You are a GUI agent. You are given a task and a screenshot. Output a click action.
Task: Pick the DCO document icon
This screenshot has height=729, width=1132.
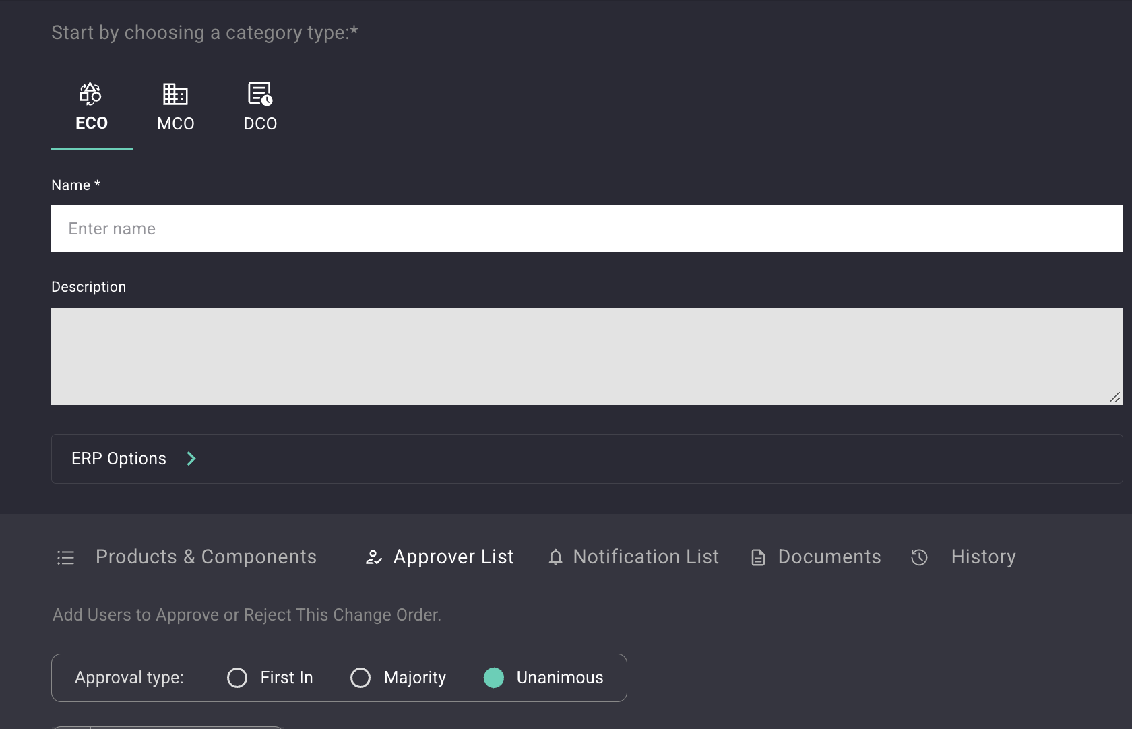tap(260, 94)
